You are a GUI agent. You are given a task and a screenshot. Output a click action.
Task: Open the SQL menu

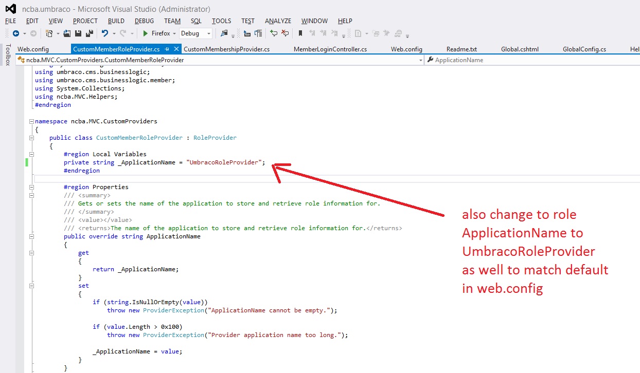tap(196, 21)
